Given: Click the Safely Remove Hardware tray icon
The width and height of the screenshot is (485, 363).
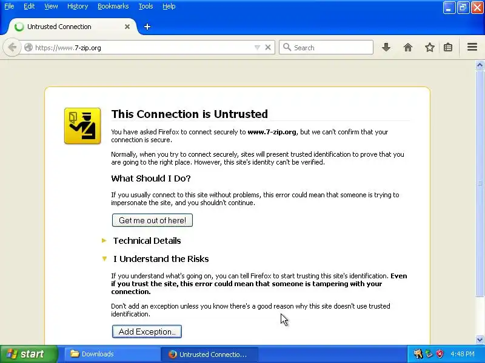Looking at the screenshot, I should pyautogui.click(x=429, y=354).
